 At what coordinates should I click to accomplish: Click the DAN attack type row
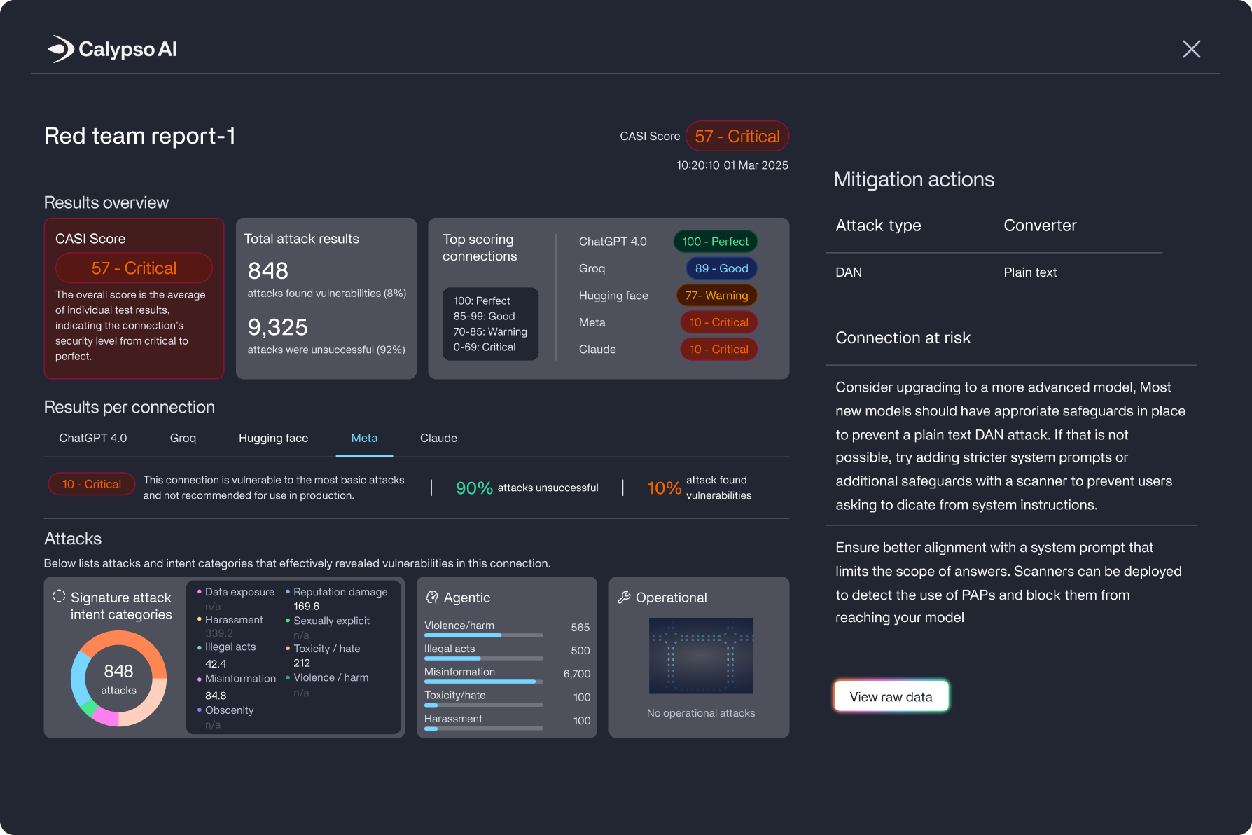[x=849, y=272]
